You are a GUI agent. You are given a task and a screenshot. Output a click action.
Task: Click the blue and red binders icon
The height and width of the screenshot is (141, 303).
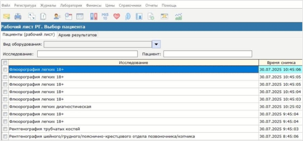click(x=94, y=17)
